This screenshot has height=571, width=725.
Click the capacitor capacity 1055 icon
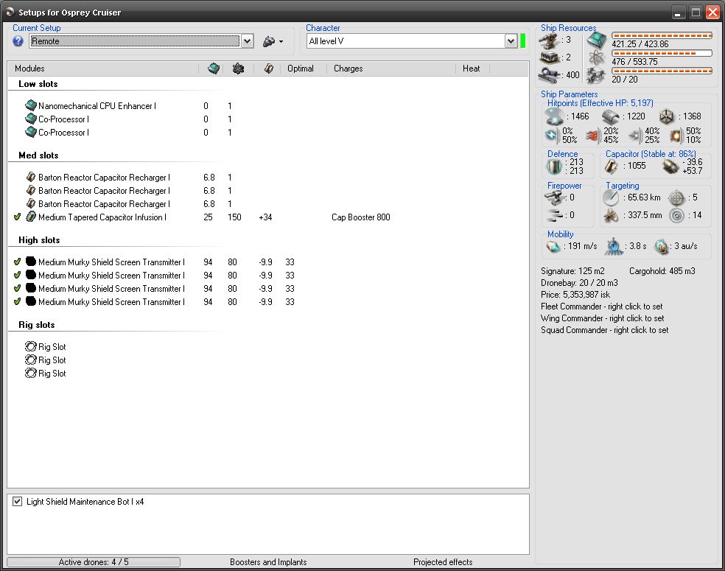pos(612,167)
